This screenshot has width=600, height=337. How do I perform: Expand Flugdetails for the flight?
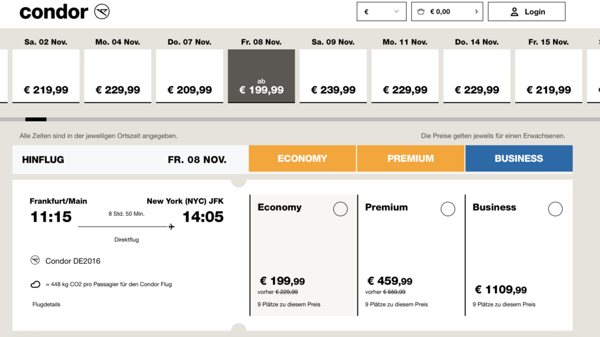pos(46,304)
